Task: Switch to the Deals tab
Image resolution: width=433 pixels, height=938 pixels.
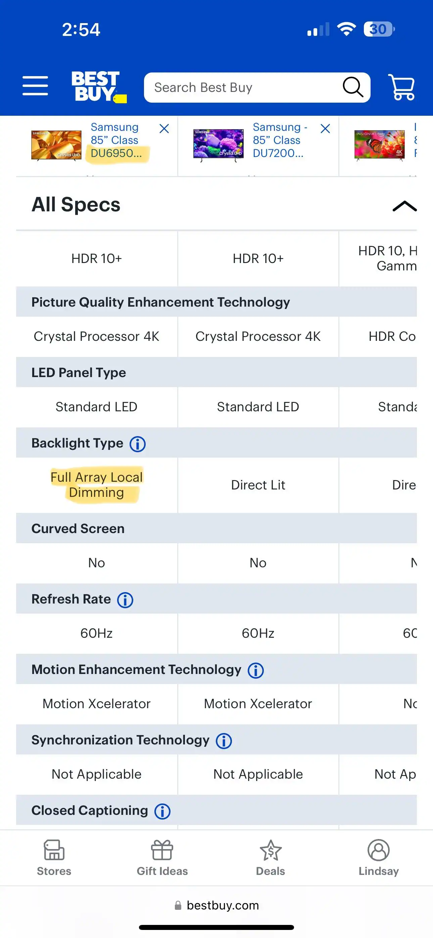Action: click(271, 858)
